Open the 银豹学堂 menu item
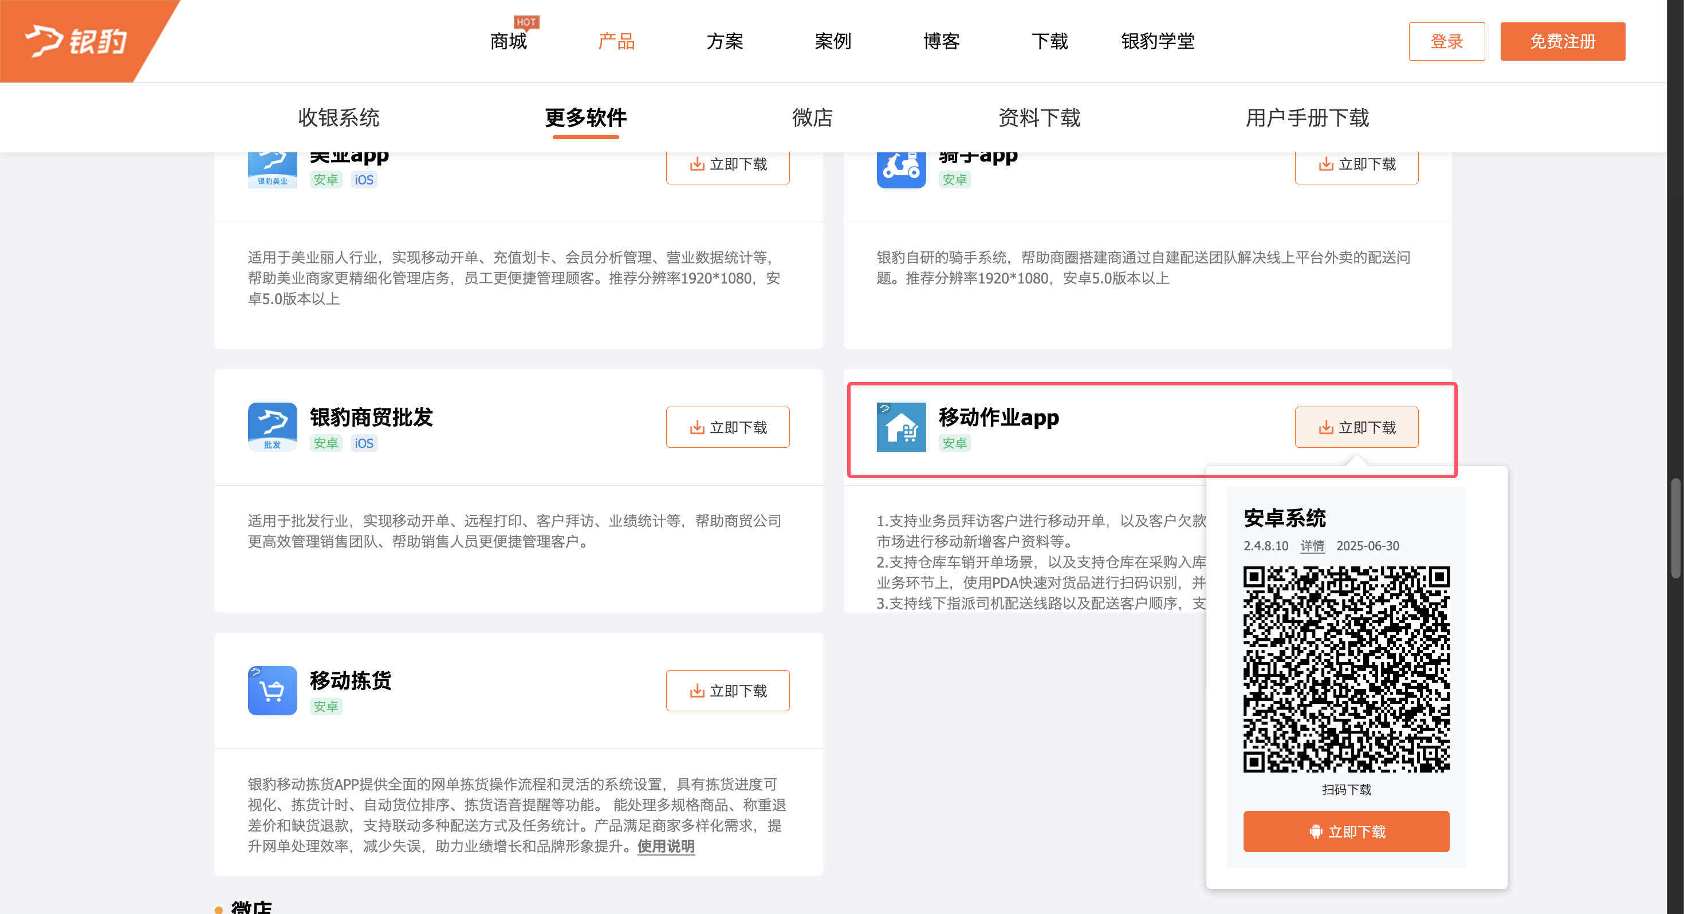Viewport: 1684px width, 914px height. click(1158, 41)
